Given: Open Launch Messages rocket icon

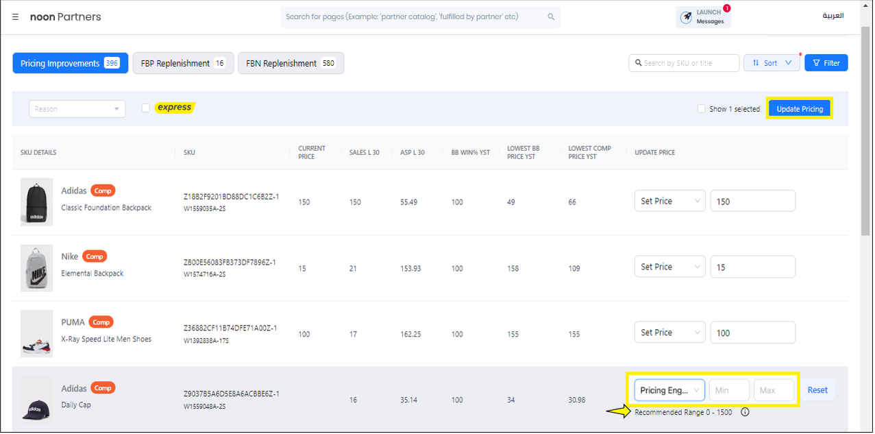Looking at the screenshot, I should [686, 17].
